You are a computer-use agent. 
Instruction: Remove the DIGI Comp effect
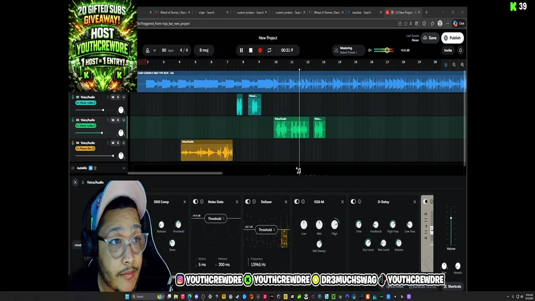[x=184, y=202]
